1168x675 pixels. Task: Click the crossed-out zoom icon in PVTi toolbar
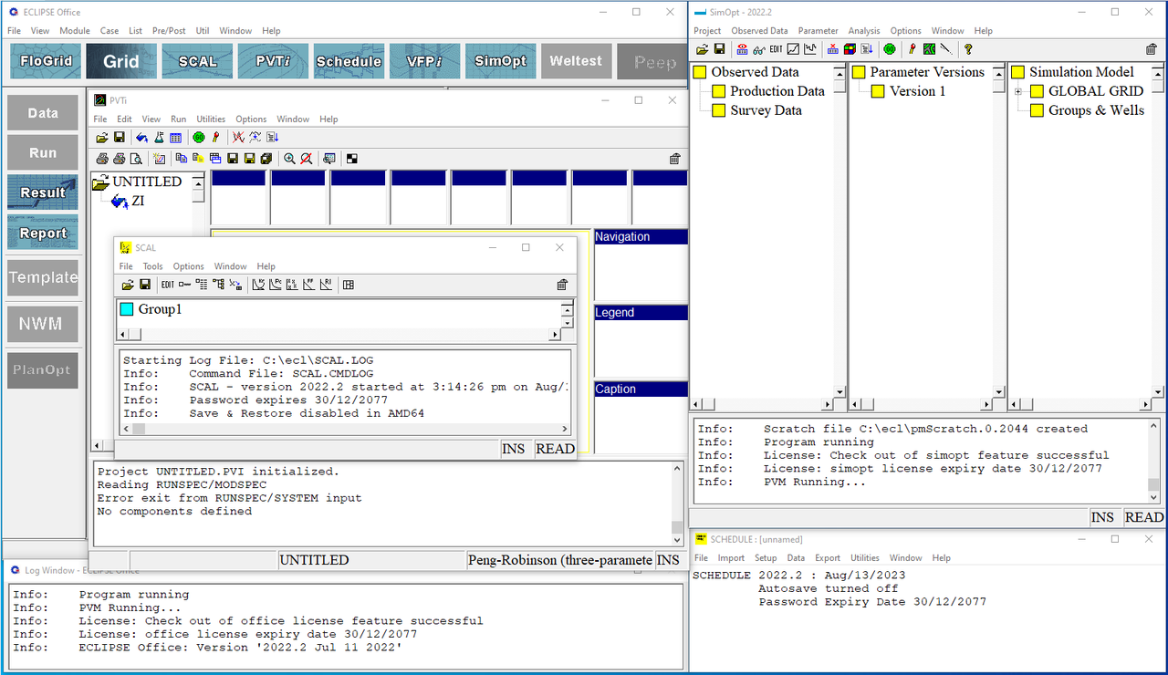307,159
